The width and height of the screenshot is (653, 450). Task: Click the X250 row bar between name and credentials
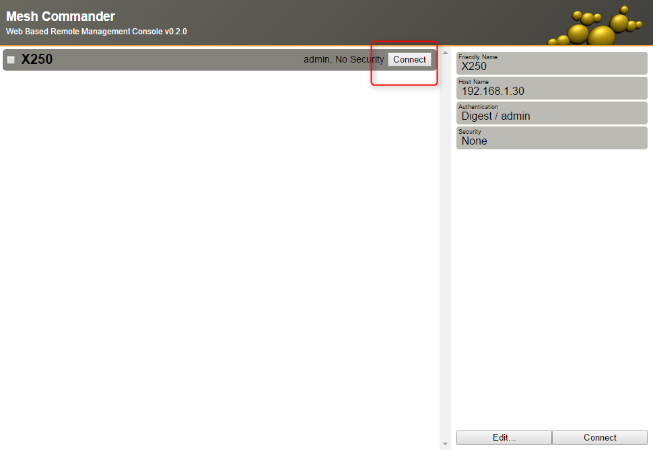coord(175,60)
